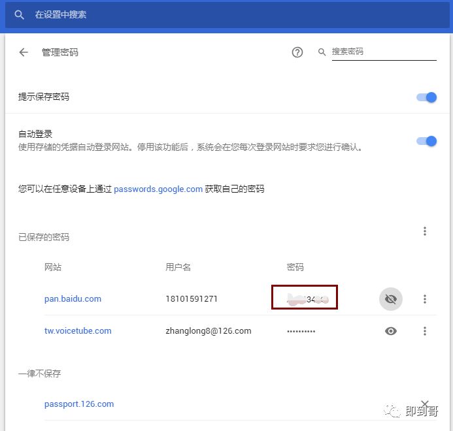Select username 18101591271
453x431 pixels.
coord(192,299)
